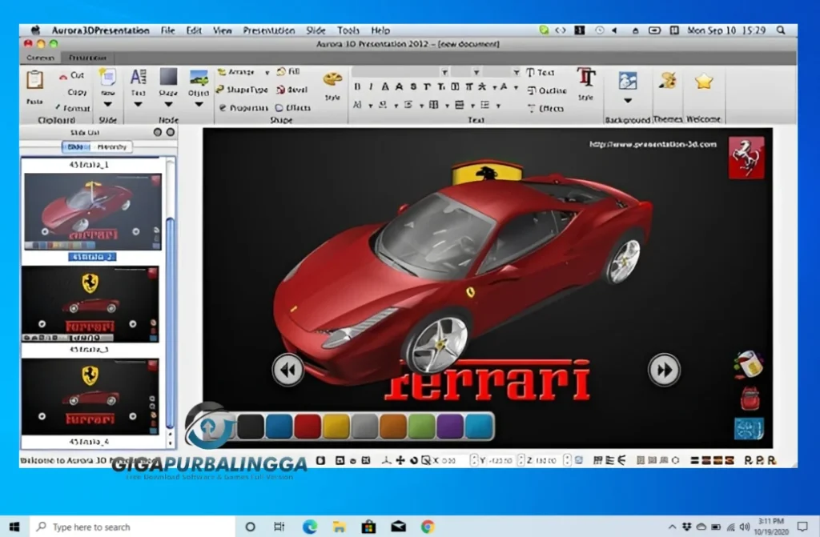Expand the Object dropdown in Node group
This screenshot has height=537, width=820.
point(199,104)
